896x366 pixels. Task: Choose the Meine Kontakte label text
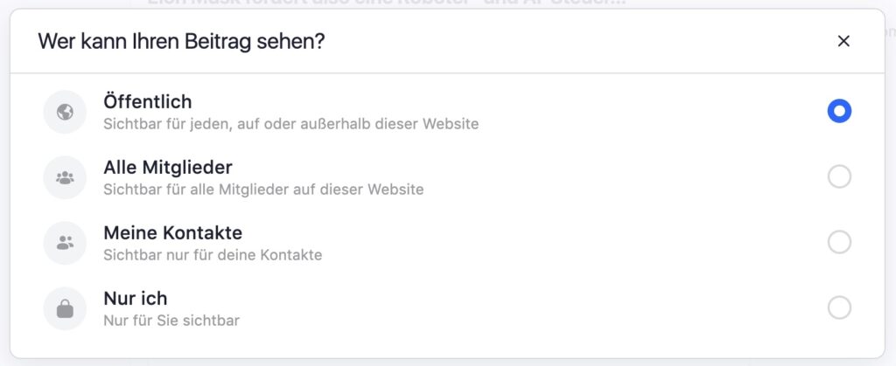172,233
